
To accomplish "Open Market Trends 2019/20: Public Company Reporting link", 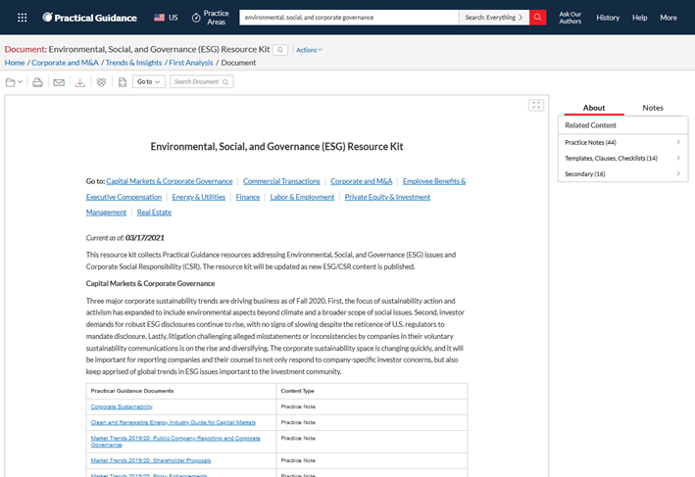I will pyautogui.click(x=175, y=442).
